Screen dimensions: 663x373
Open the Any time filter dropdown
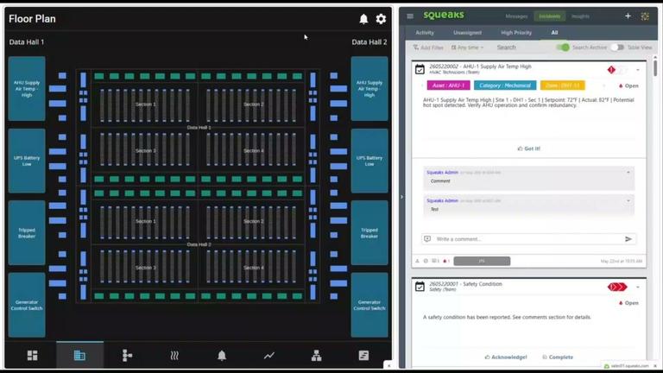pos(467,47)
